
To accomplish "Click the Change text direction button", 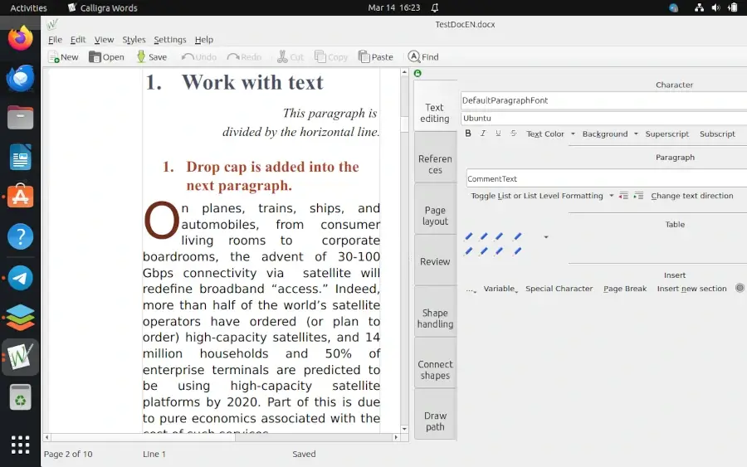I will pos(691,196).
